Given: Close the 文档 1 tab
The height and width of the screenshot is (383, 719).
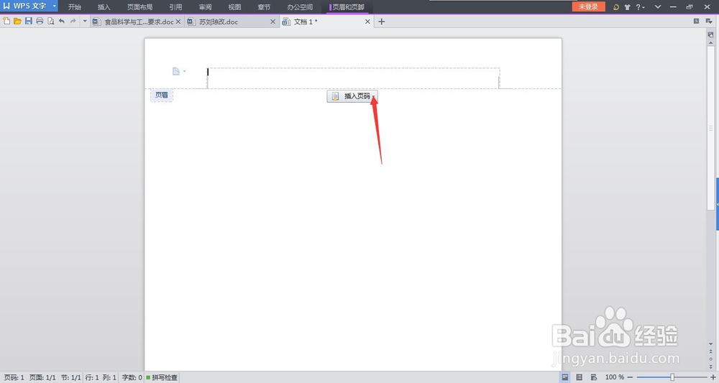Looking at the screenshot, I should (367, 22).
